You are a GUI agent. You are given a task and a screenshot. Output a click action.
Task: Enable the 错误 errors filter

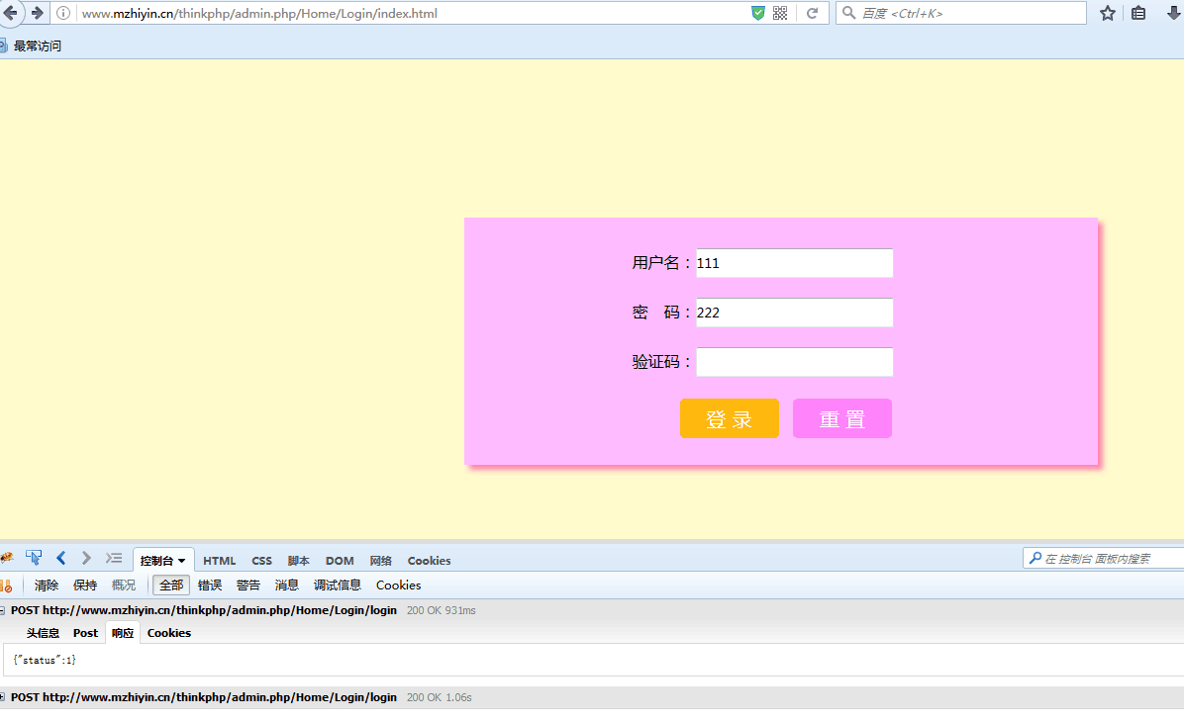(210, 585)
